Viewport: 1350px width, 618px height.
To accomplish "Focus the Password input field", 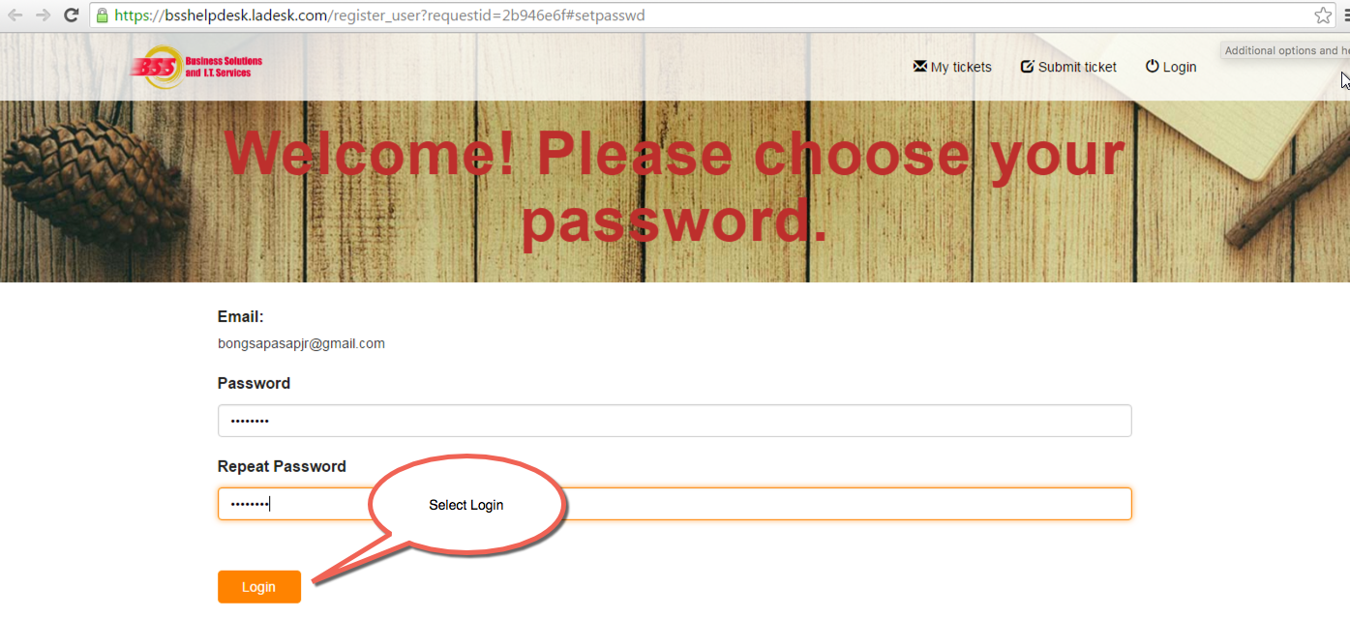I will point(675,421).
